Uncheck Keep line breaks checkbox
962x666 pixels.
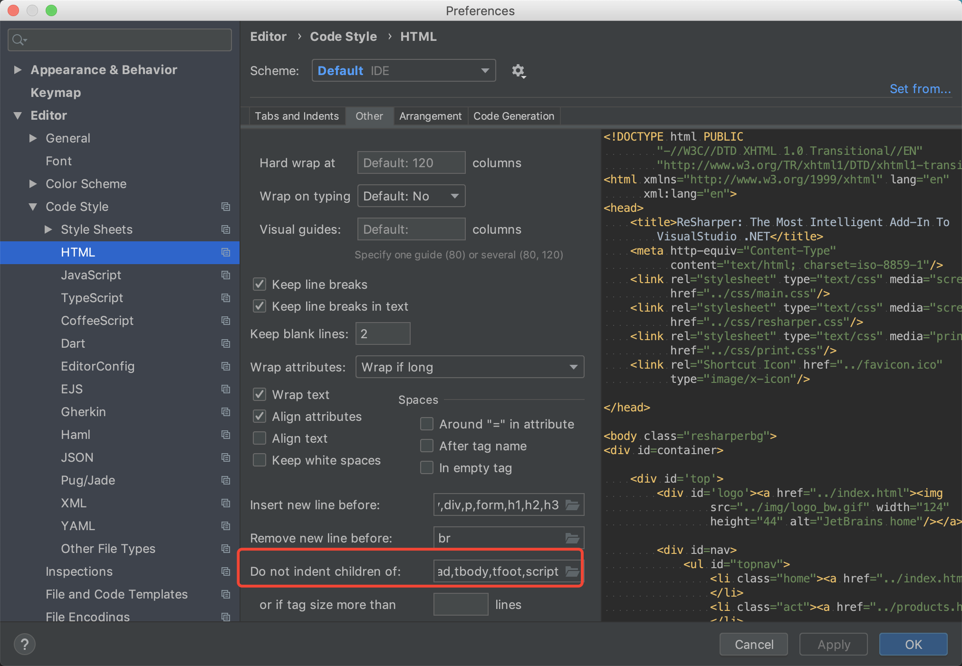click(x=260, y=285)
